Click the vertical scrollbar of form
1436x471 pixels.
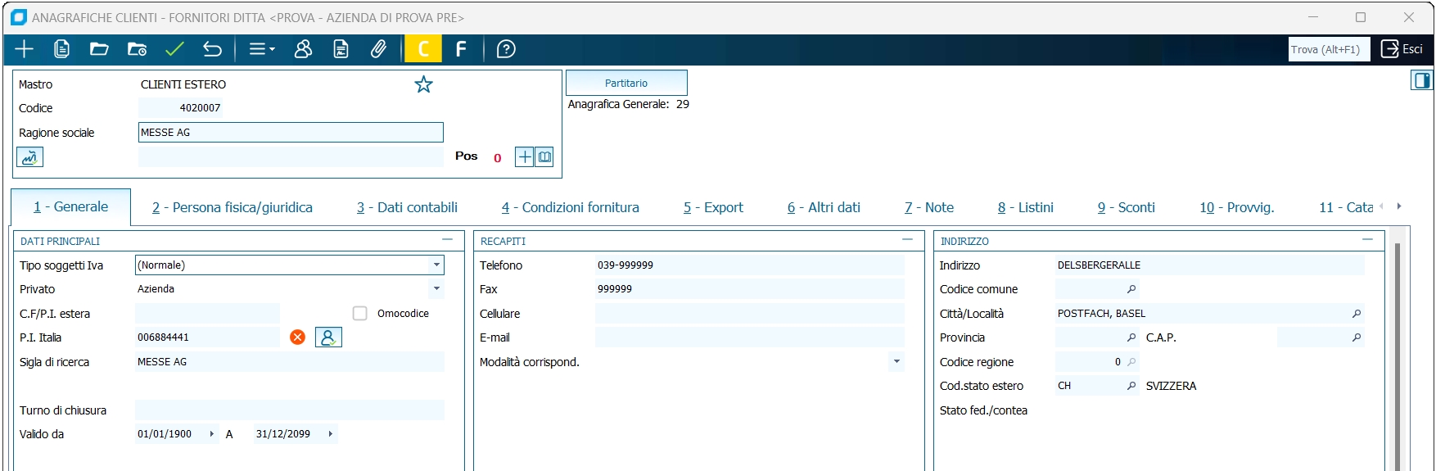1398,356
